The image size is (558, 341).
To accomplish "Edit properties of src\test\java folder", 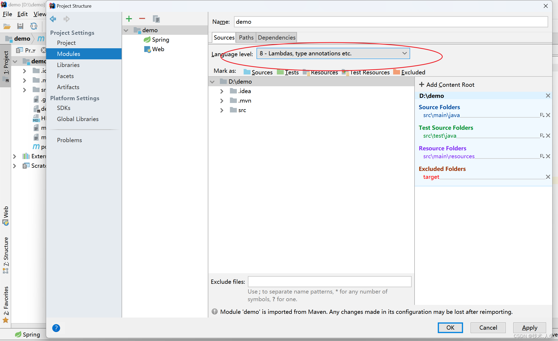I will tap(542, 136).
